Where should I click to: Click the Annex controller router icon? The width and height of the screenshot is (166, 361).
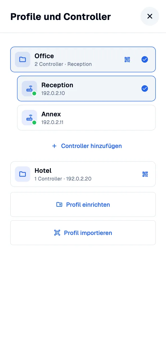tap(29, 117)
